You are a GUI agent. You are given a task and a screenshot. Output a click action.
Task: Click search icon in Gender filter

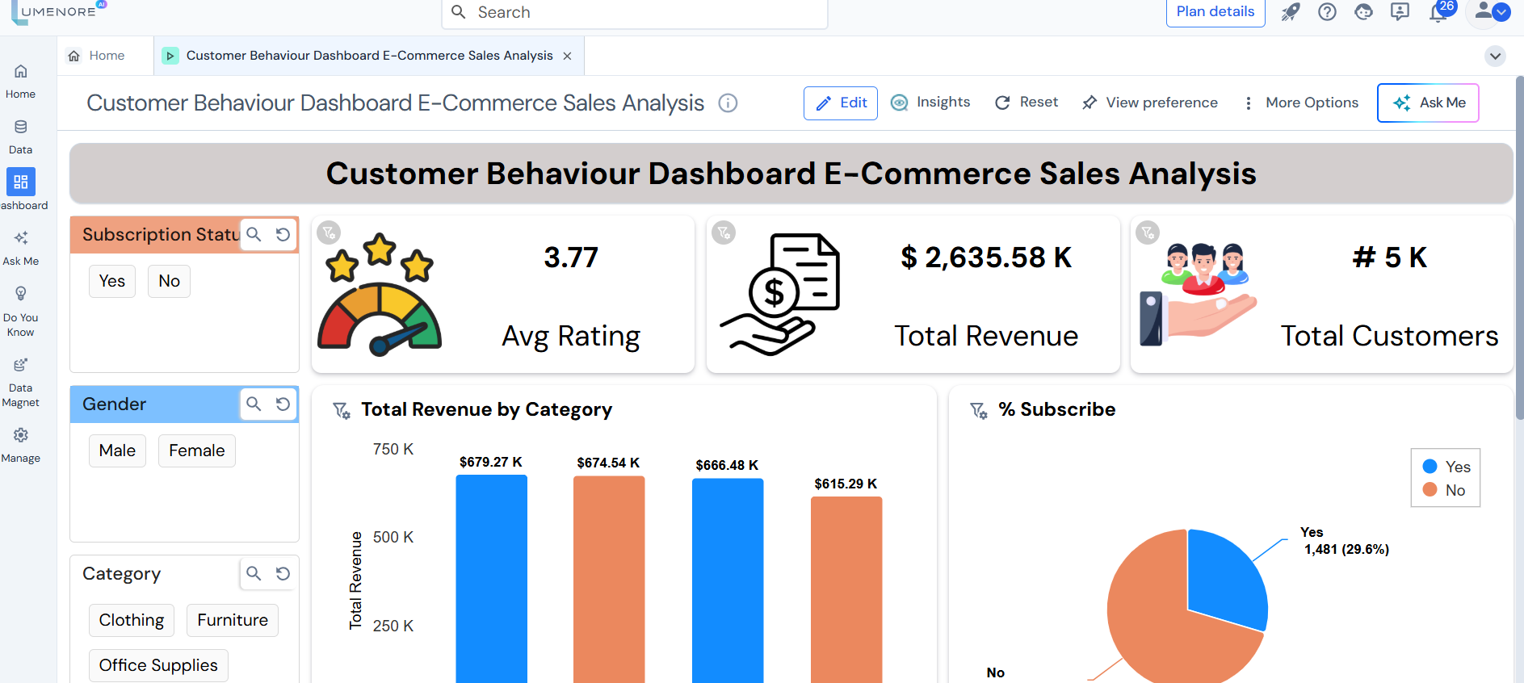tap(254, 404)
